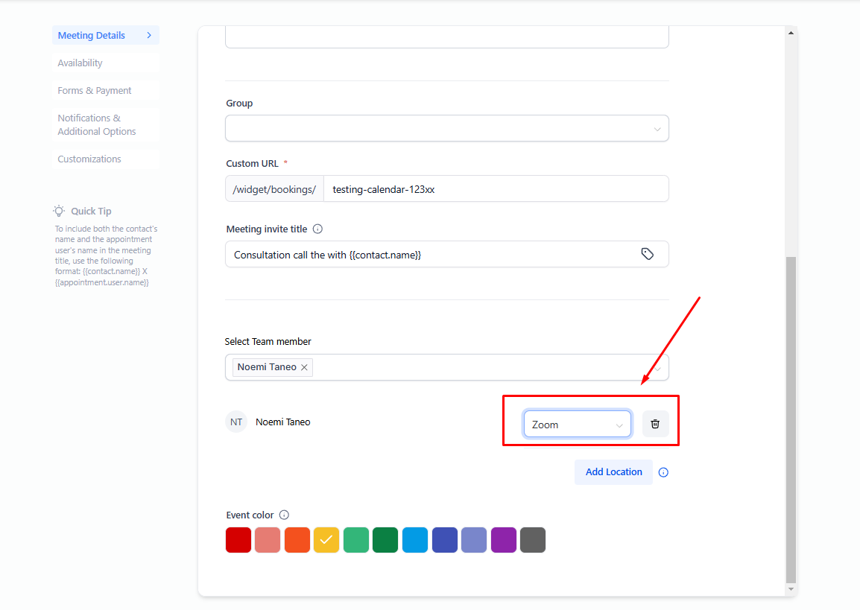Open the Zoom location dropdown
The image size is (860, 610).
(577, 424)
